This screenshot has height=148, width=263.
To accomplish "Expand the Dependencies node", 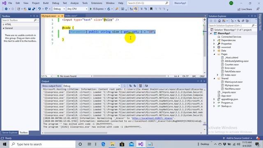I will coord(214,40).
